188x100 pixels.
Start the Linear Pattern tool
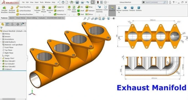74,9
